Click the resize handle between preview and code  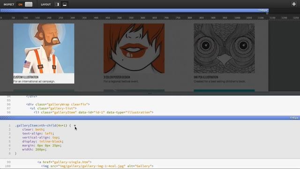(x=150, y=93)
